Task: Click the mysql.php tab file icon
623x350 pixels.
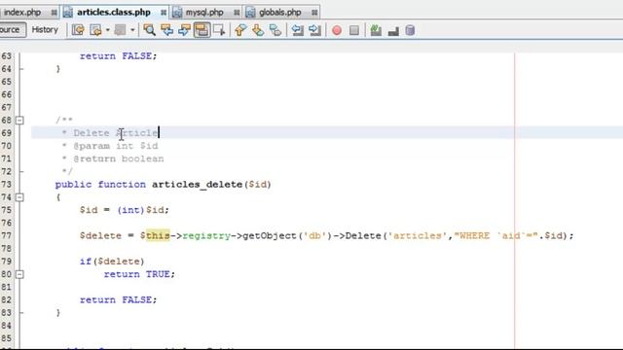Action: (177, 13)
